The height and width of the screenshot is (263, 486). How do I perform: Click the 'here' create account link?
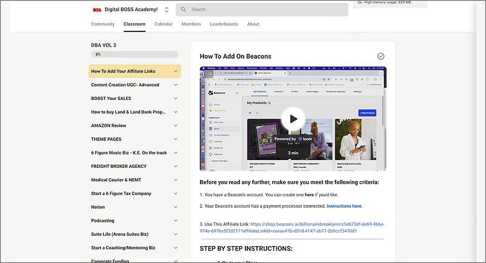309,195
